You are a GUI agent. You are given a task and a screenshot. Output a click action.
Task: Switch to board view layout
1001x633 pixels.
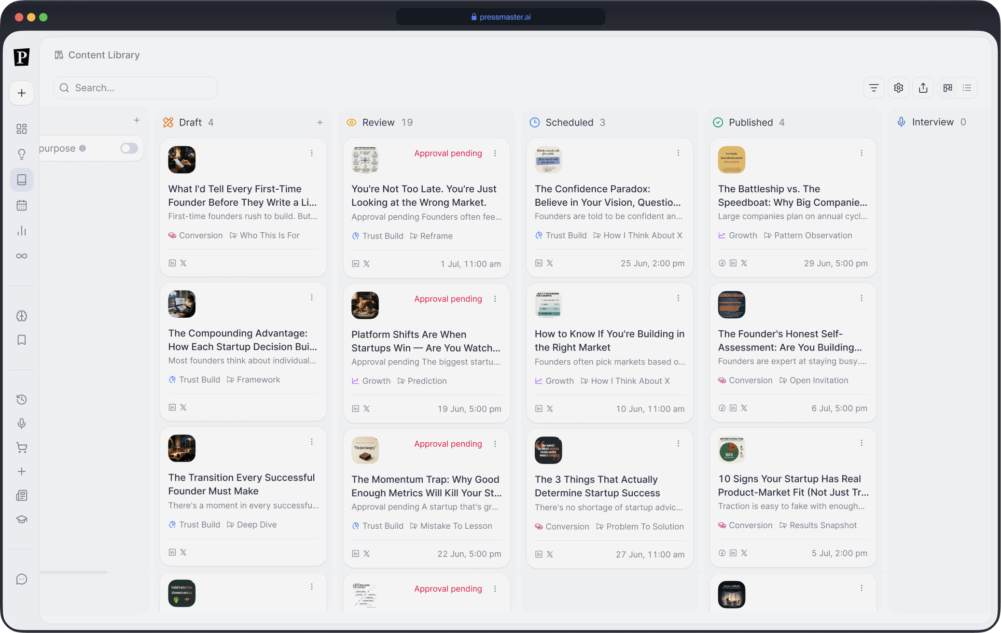[948, 88]
